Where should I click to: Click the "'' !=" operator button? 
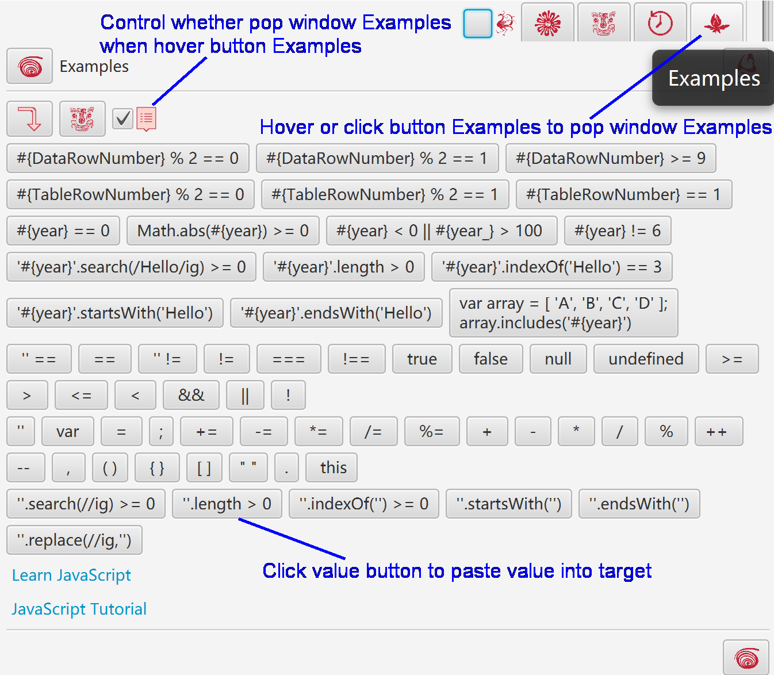(167, 359)
